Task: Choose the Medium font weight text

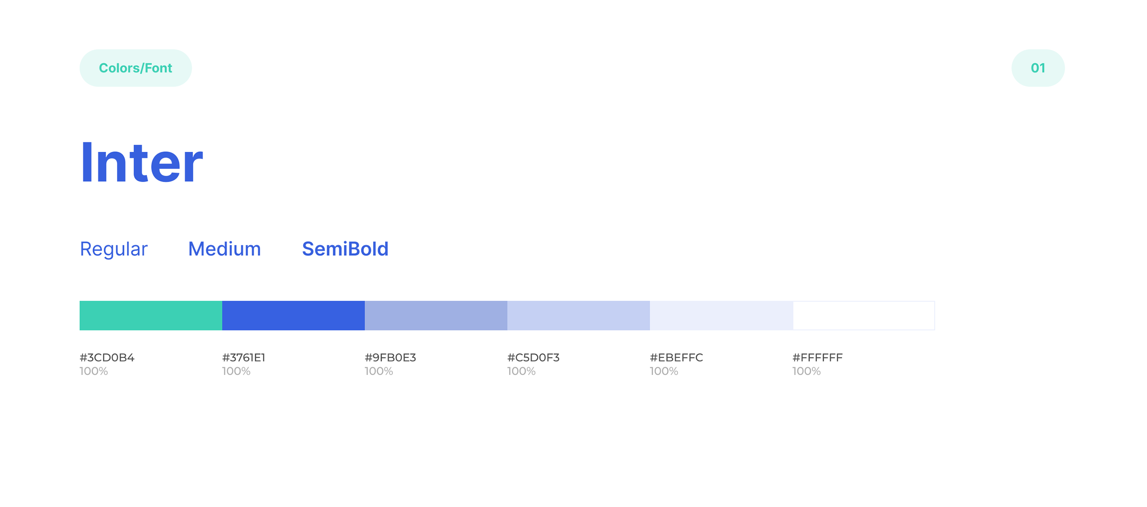Action: (x=224, y=249)
